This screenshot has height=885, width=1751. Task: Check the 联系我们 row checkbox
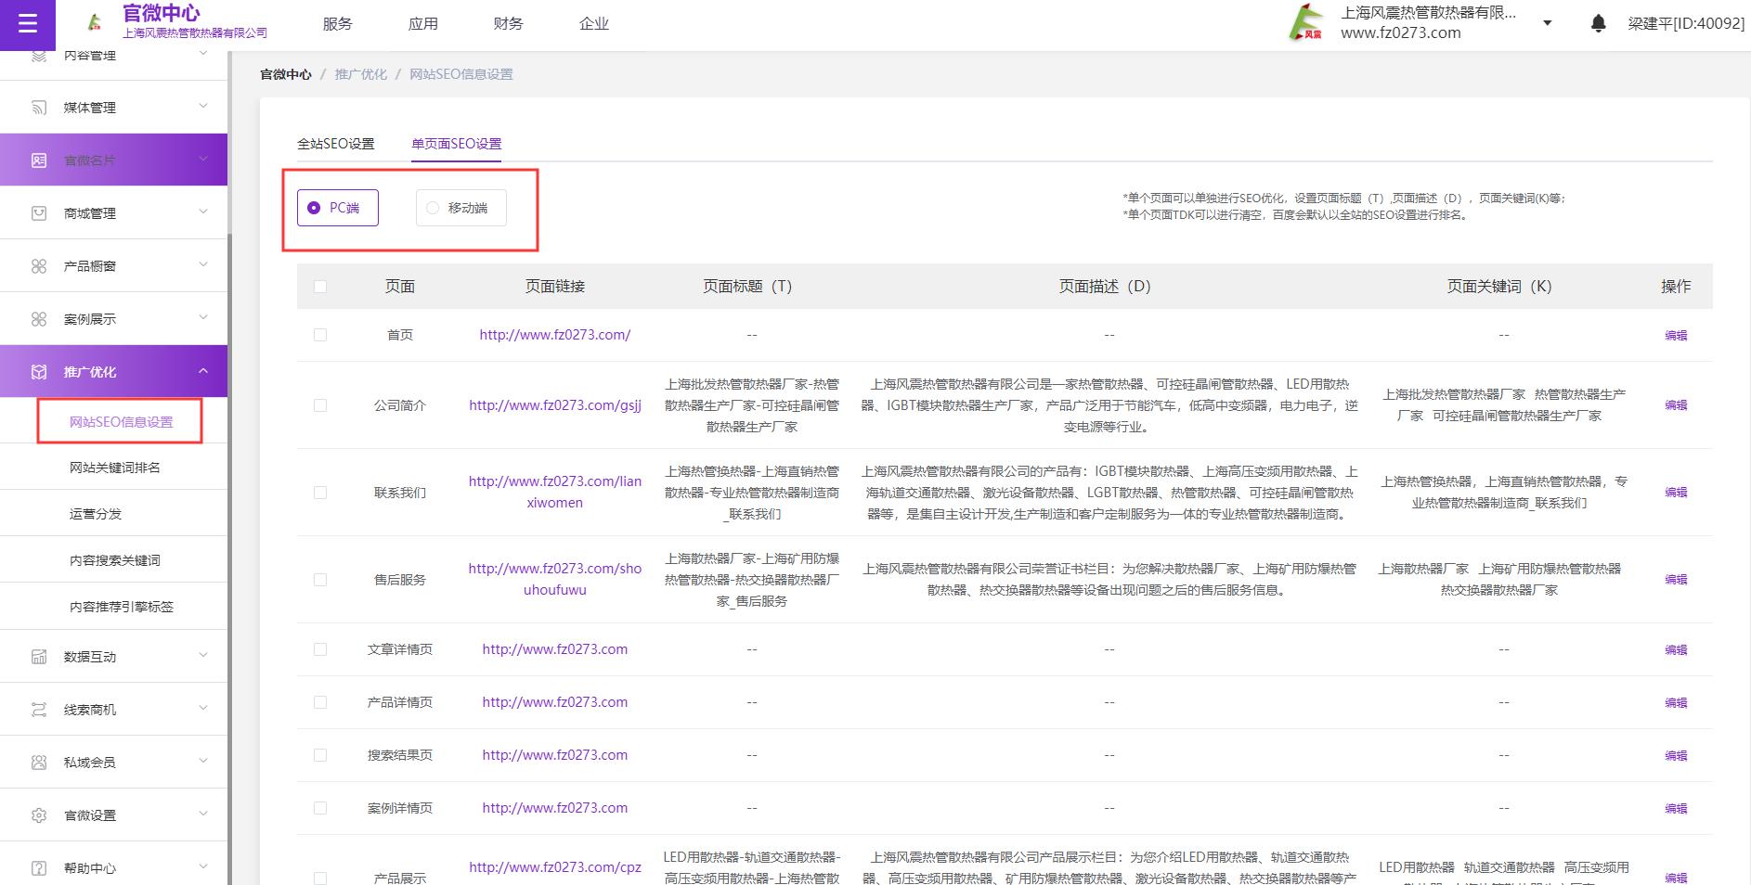coord(320,493)
